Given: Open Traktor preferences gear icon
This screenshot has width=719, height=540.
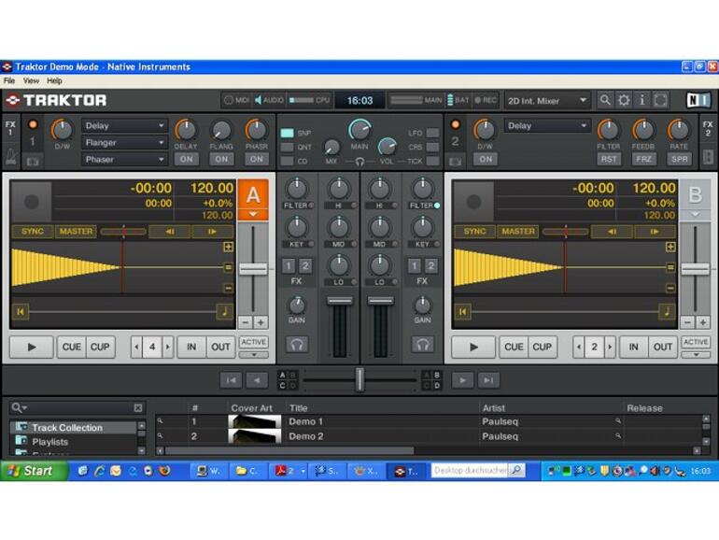Looking at the screenshot, I should tap(624, 100).
